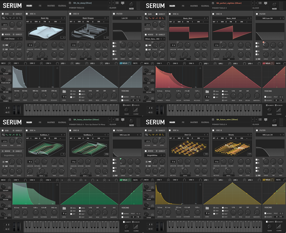Click the filter keytrack piano icon in BA_future_retro
286x233 pixels.
(x=259, y=175)
